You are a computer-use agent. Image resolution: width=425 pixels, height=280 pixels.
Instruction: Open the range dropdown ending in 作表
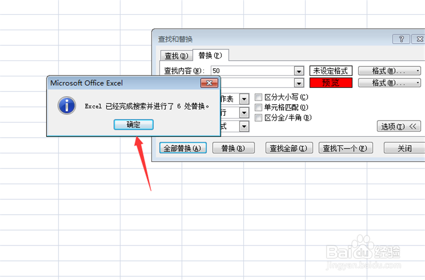tap(244, 99)
